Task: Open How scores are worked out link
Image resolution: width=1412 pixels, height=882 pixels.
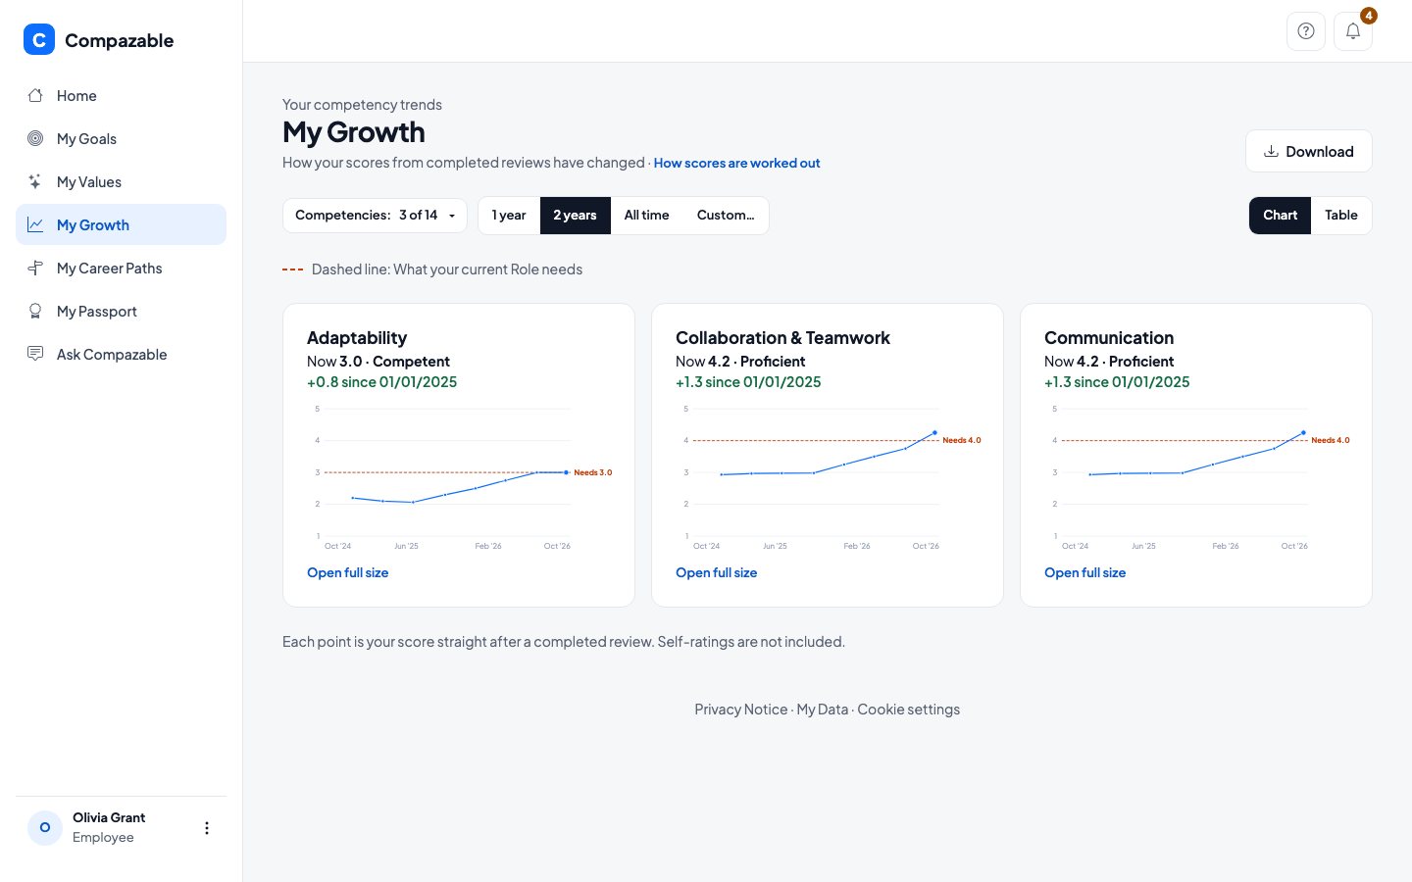Action: (x=736, y=164)
